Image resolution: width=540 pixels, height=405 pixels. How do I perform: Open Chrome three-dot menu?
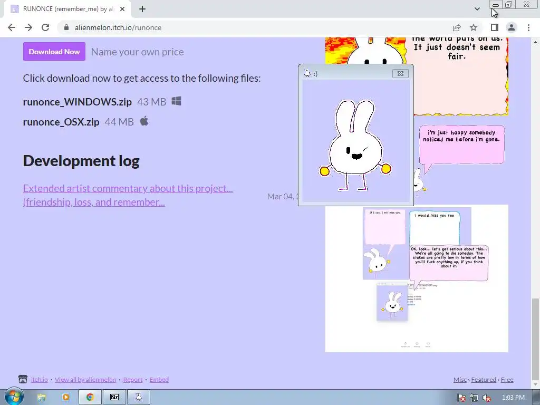click(528, 27)
